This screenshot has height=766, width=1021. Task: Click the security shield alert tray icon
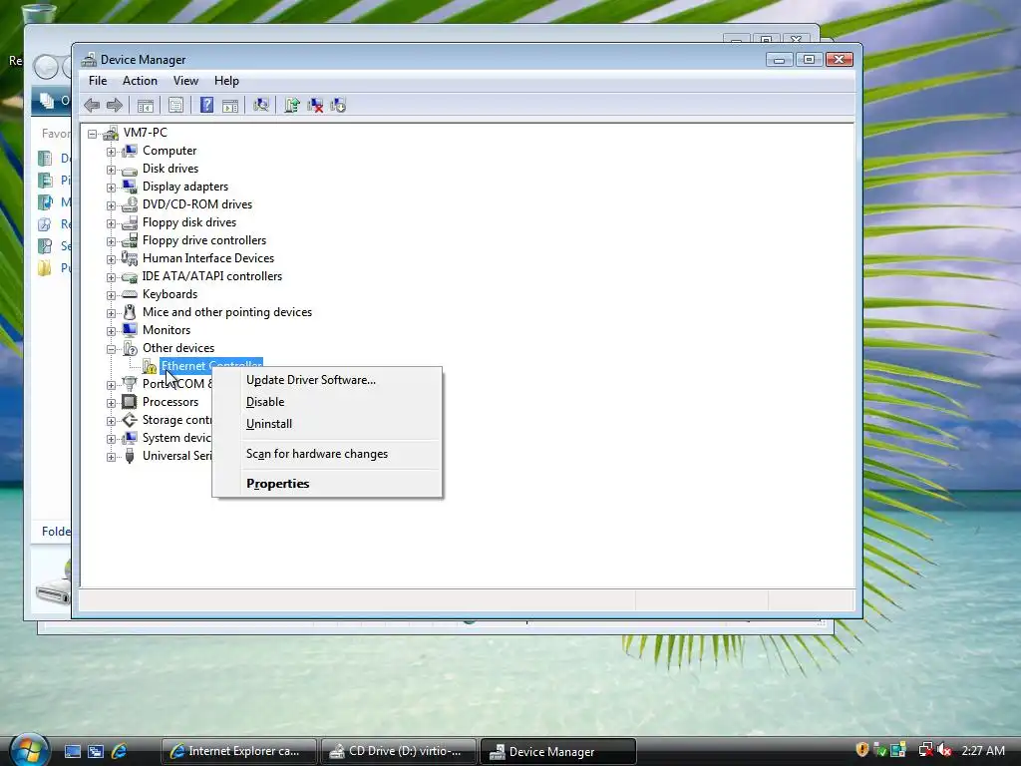(862, 750)
